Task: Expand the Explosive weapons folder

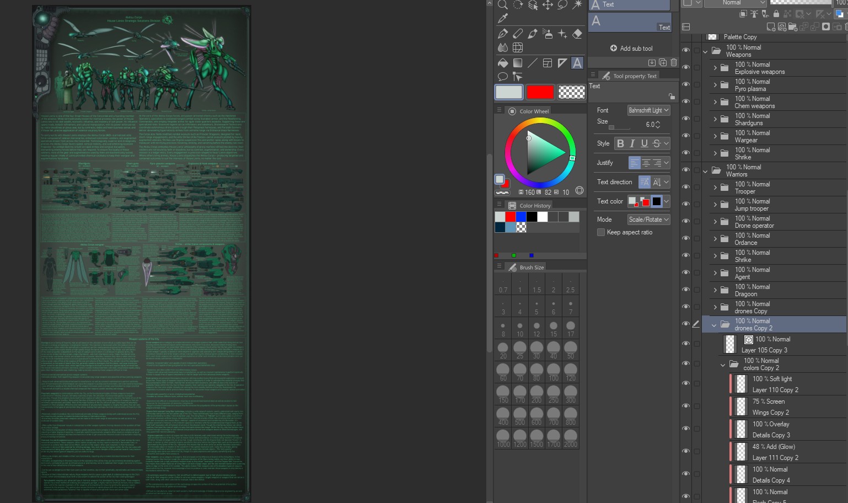Action: point(715,68)
